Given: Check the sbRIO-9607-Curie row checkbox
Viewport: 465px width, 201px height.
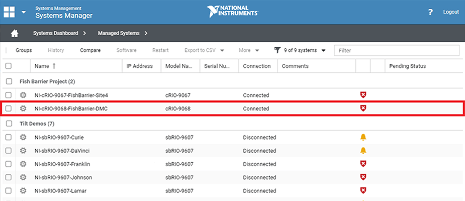Looking at the screenshot, I should (9, 137).
